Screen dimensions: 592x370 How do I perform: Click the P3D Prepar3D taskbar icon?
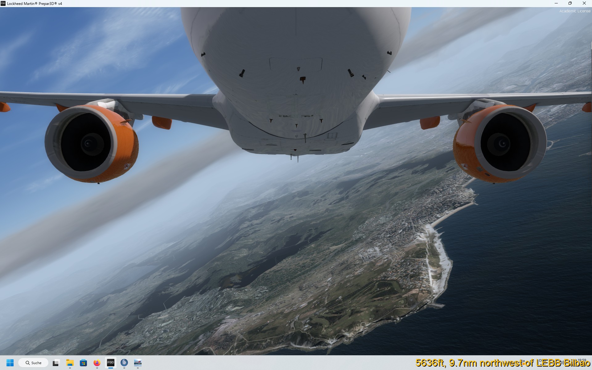(x=110, y=363)
